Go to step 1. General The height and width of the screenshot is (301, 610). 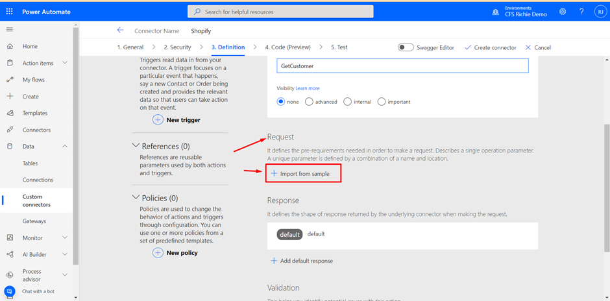(x=130, y=47)
